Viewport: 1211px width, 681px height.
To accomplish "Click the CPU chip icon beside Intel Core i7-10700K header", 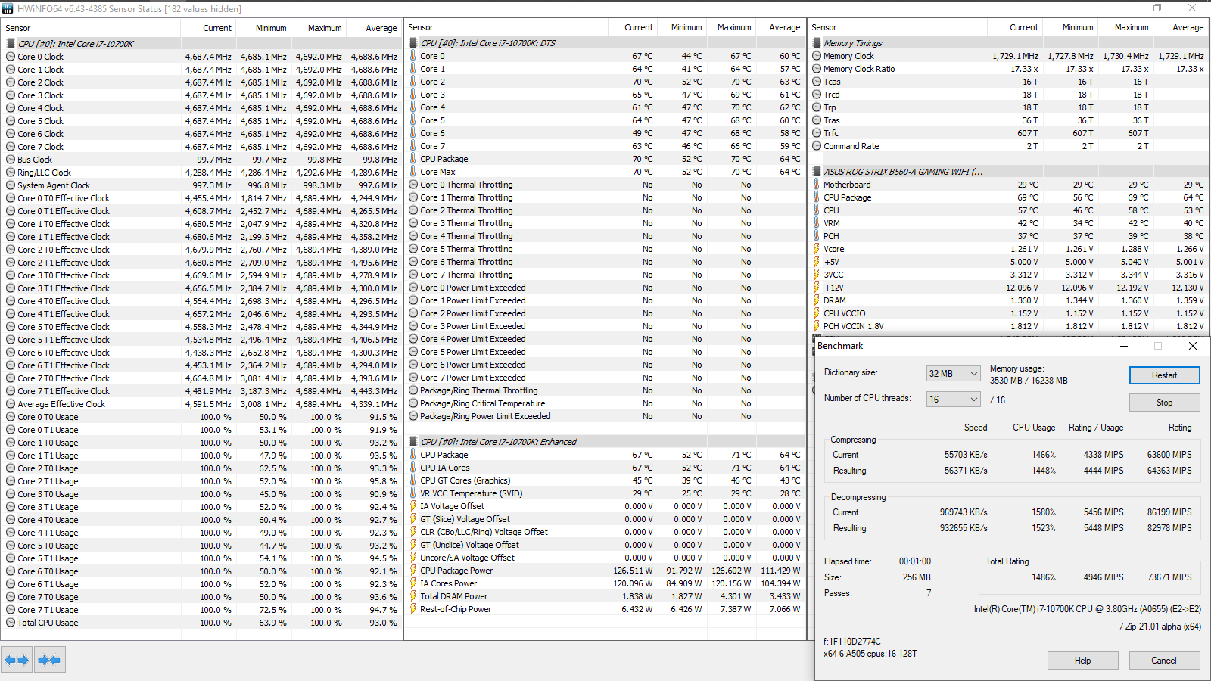I will pyautogui.click(x=11, y=44).
